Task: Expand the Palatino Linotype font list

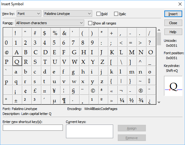Action: 68,14
